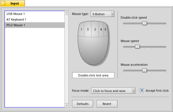Select PS/2 Mouse 1 in device list
The width and height of the screenshot is (173, 112).
point(35,25)
